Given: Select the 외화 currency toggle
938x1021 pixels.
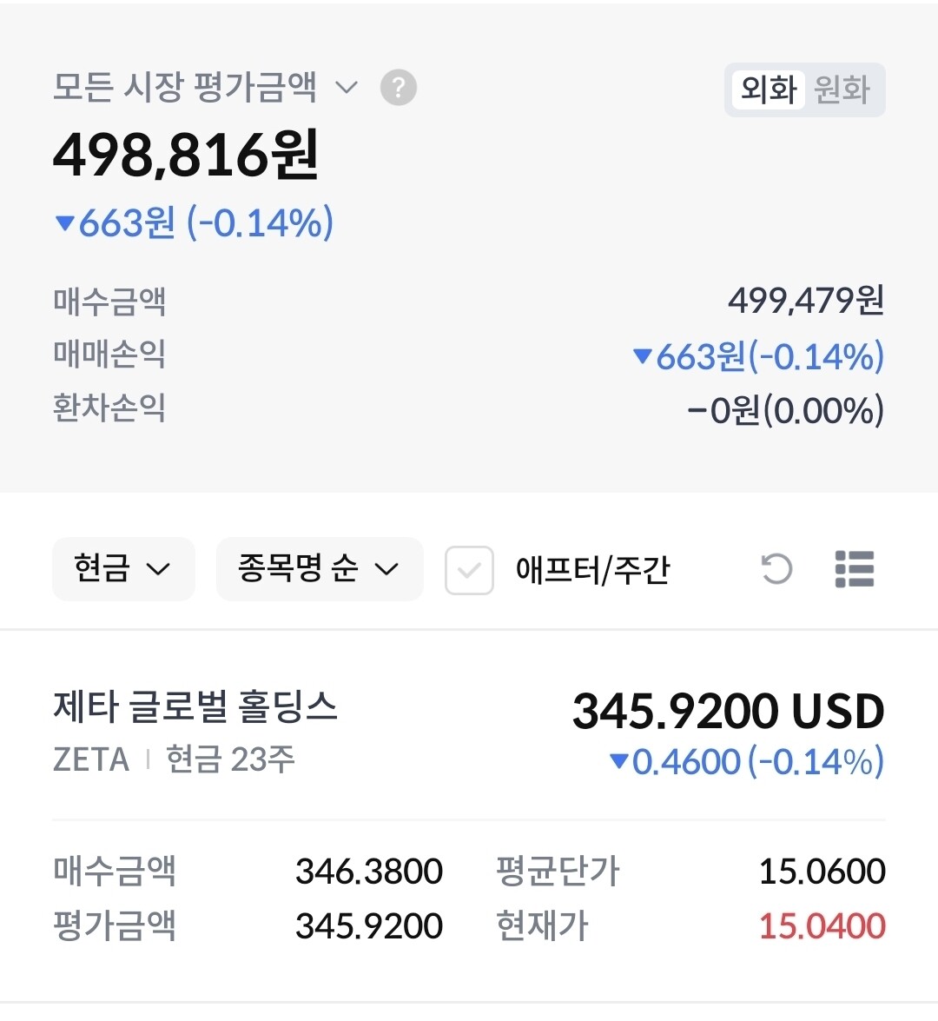Looking at the screenshot, I should [x=769, y=90].
